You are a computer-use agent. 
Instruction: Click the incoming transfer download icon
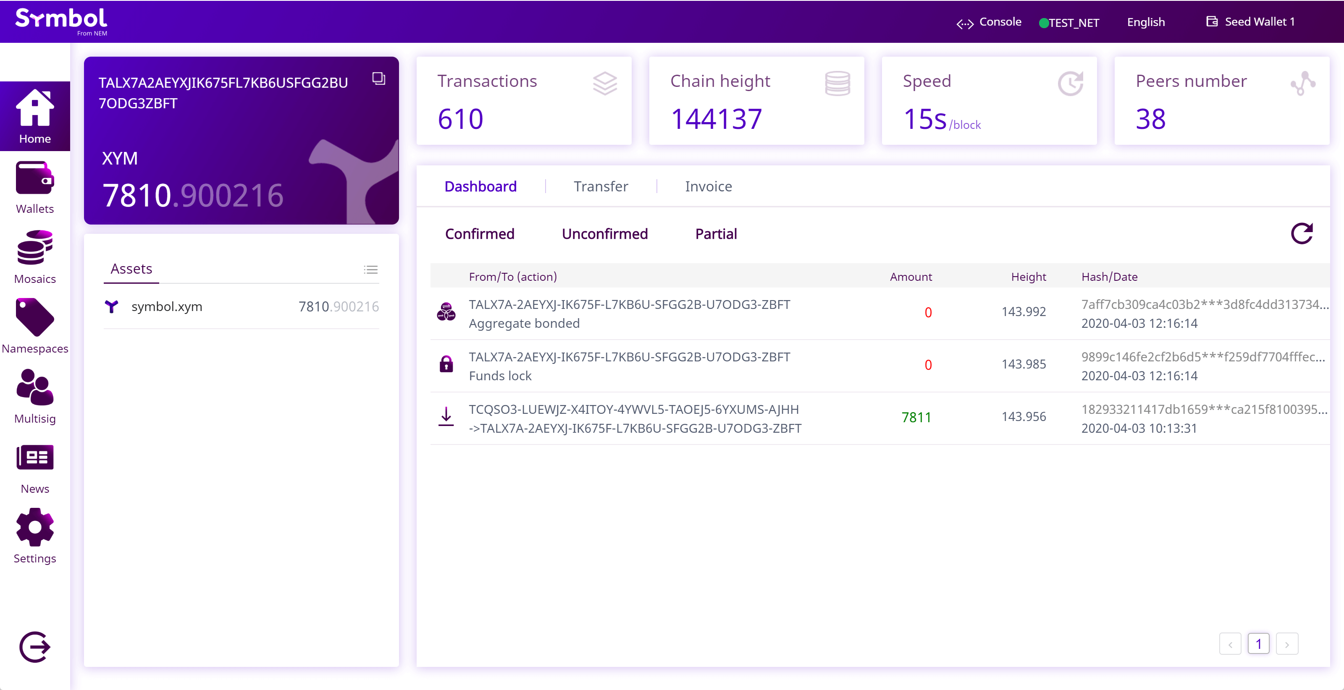pos(446,417)
